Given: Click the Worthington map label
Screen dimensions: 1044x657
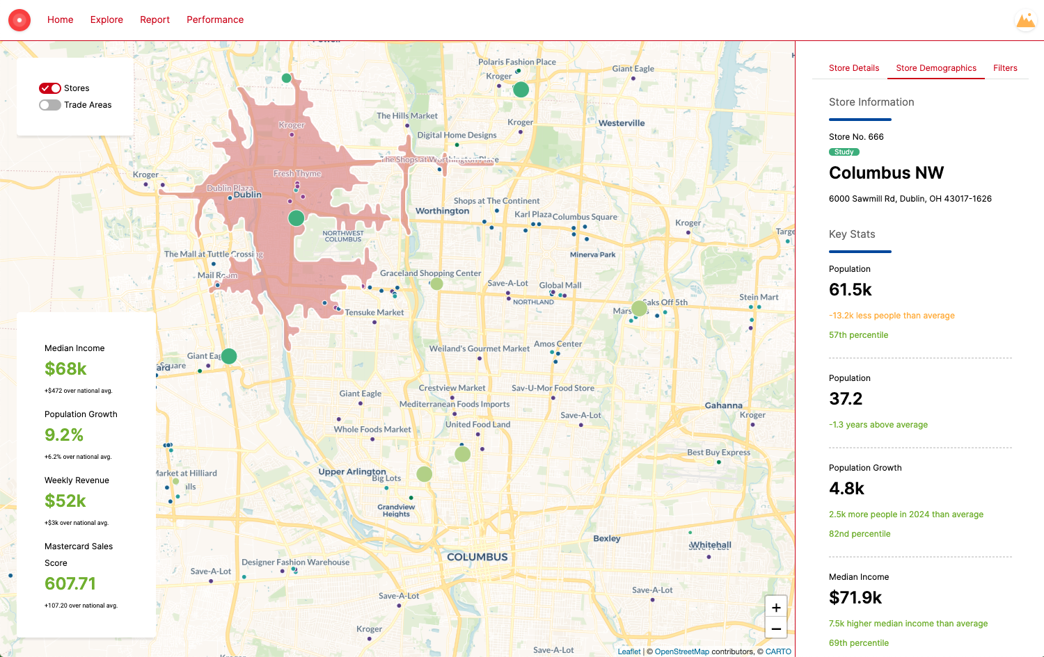Looking at the screenshot, I should point(443,211).
